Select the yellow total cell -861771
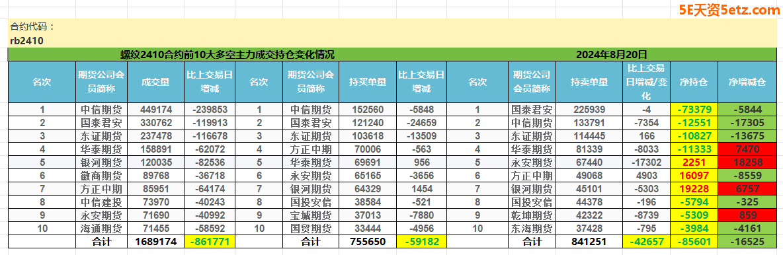Screen dimensions: 783x255 (209, 242)
